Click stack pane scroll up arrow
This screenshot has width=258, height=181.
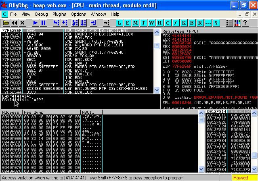pos(254,113)
